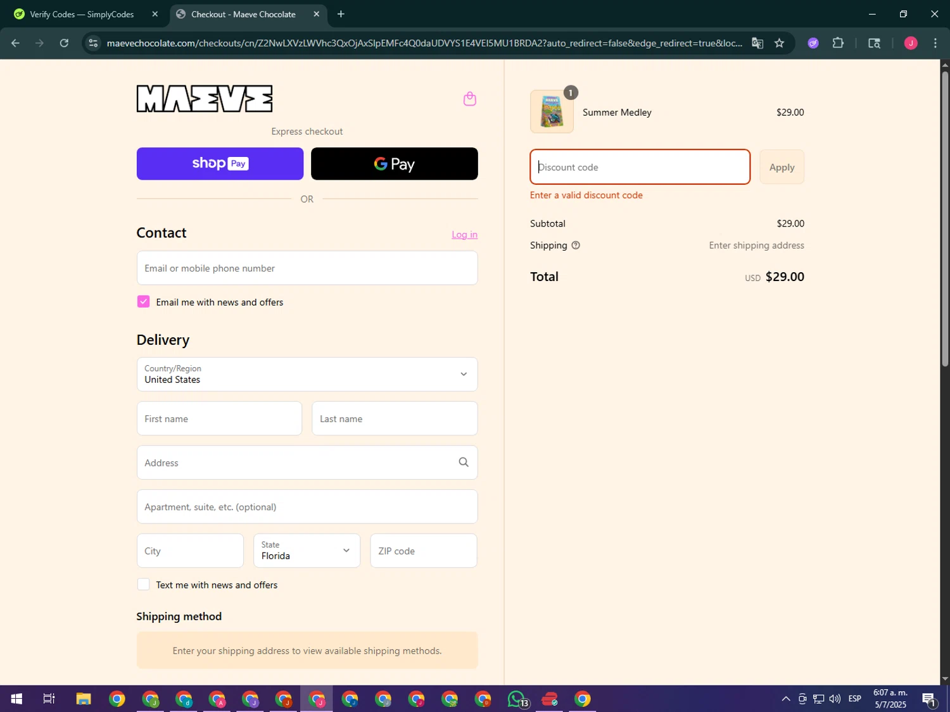Check Text me with news and offers
Screen dimensions: 950x712
(144, 585)
